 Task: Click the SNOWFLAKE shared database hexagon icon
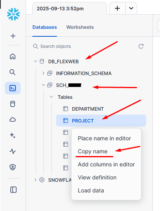pyautogui.click(x=42, y=180)
